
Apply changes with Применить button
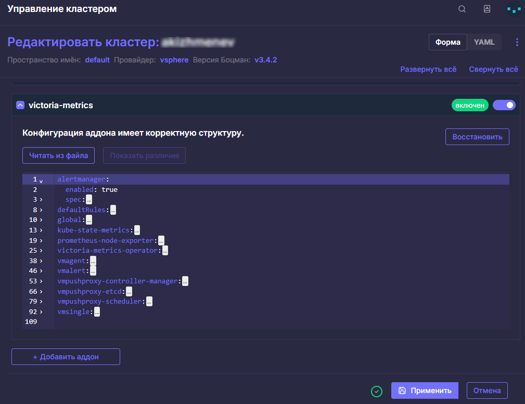point(425,390)
